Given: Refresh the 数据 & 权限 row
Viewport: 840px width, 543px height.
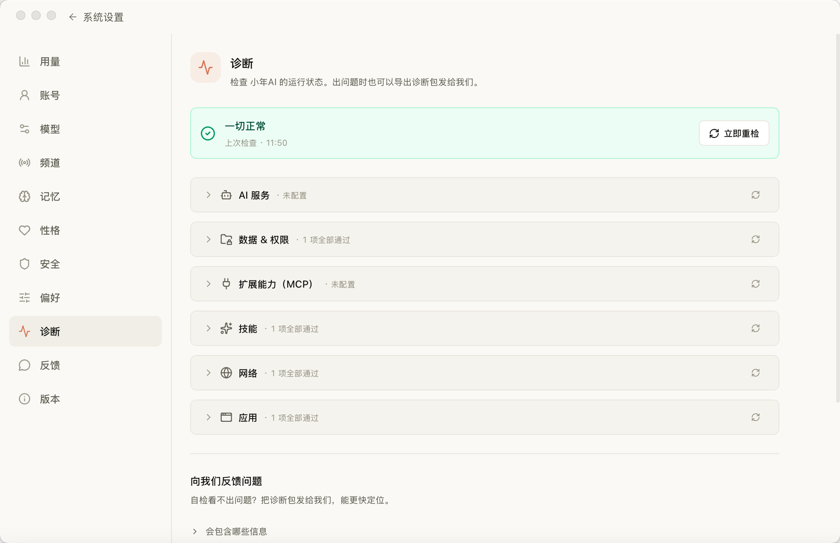Looking at the screenshot, I should click(x=756, y=239).
